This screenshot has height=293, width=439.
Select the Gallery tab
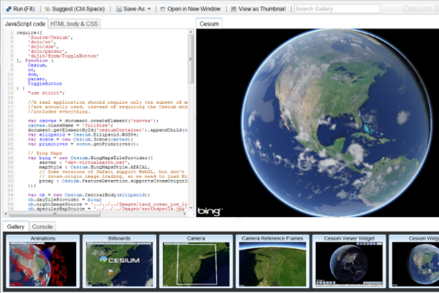(15, 226)
